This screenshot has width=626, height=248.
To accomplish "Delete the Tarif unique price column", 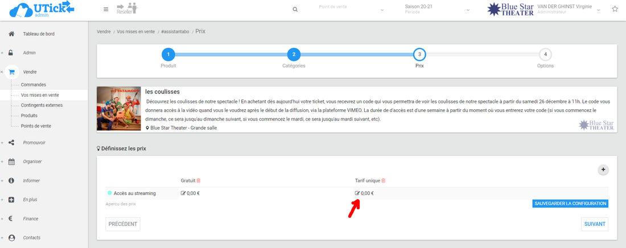I will tap(384, 181).
